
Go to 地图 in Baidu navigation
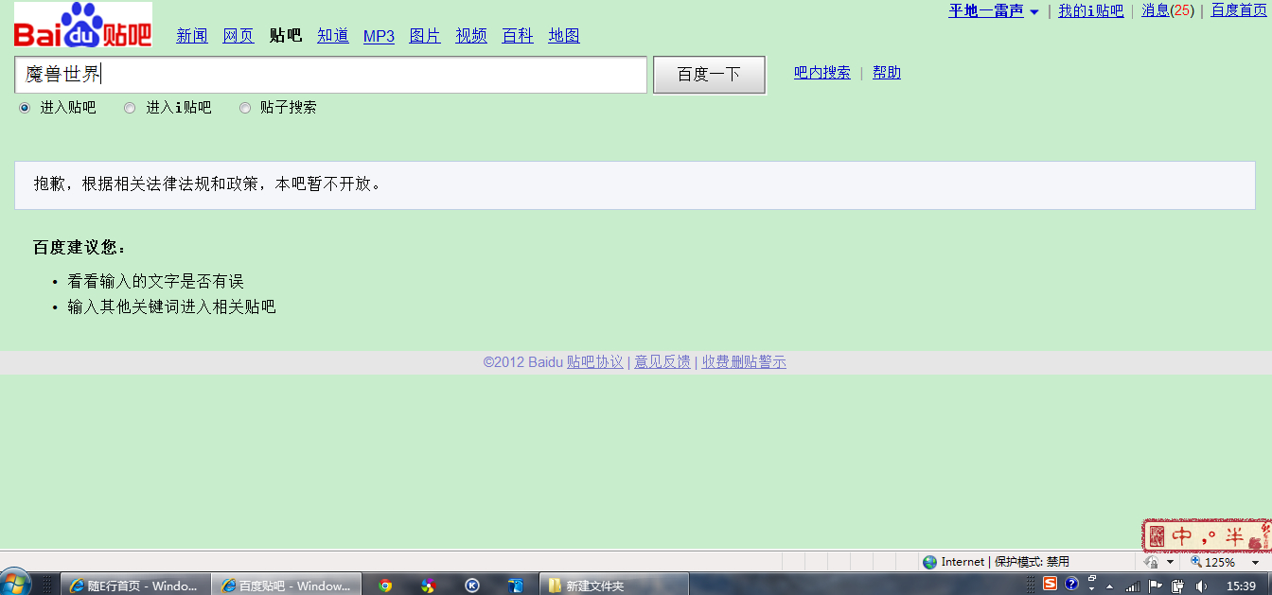(x=564, y=36)
